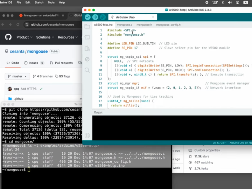Viewport: 252px width, 189px height.
Task: Open the Sketch menu in menu bar
Action: 39,2
